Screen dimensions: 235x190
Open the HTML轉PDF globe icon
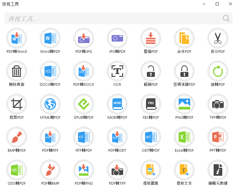[x=50, y=104]
